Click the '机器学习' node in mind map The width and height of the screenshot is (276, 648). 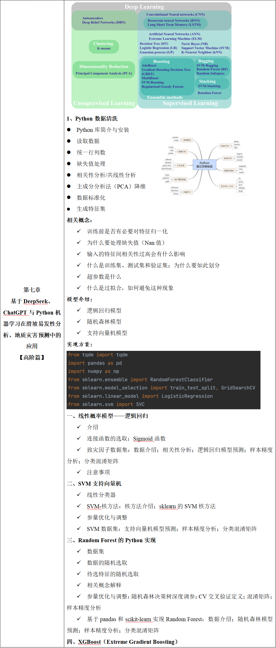[x=187, y=192]
